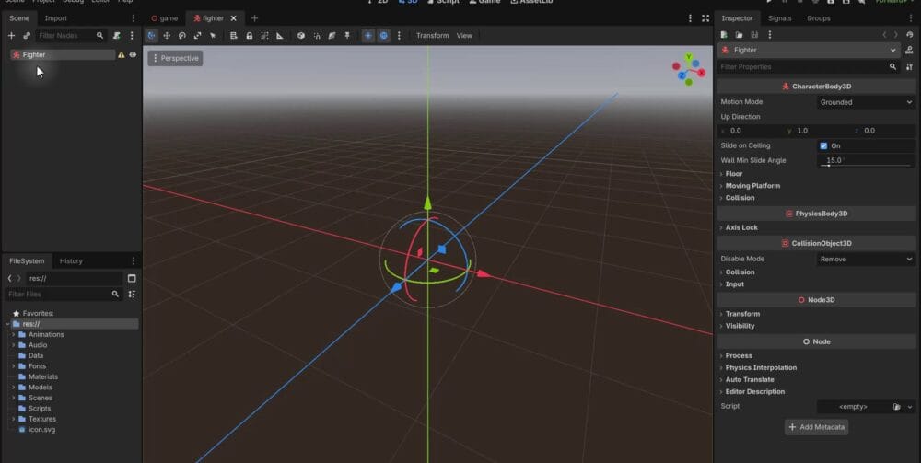921x463 pixels.
Task: Toggle the preview environment globe icon
Action: point(383,36)
